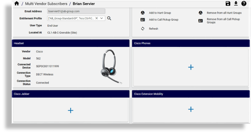Click the Email Address input field
Viewport: 251px width, 134px height.
pyautogui.click(x=76, y=11)
